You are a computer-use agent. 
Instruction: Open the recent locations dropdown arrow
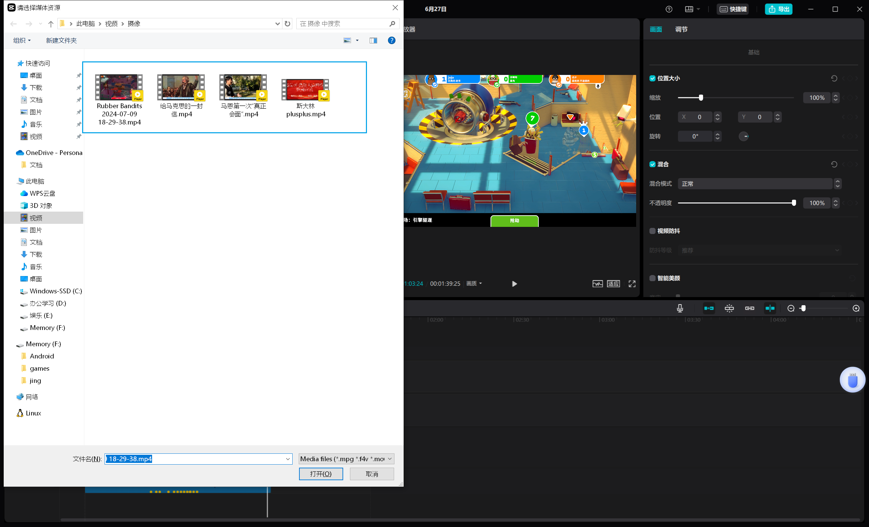pyautogui.click(x=40, y=24)
